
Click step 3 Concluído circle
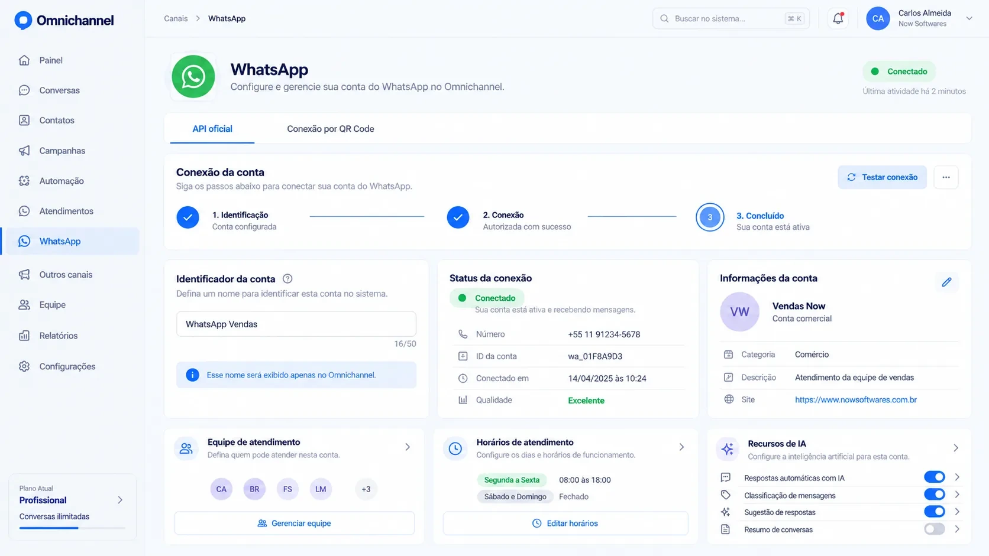tap(710, 217)
